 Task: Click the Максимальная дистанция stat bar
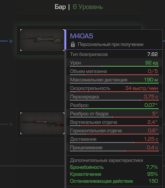click(114, 83)
